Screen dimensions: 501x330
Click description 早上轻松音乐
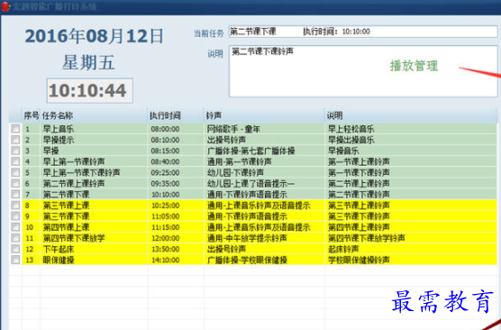click(351, 129)
